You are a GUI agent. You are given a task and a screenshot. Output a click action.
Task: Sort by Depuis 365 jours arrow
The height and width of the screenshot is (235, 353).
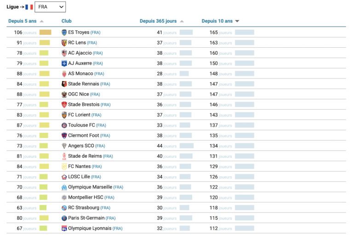click(x=182, y=21)
